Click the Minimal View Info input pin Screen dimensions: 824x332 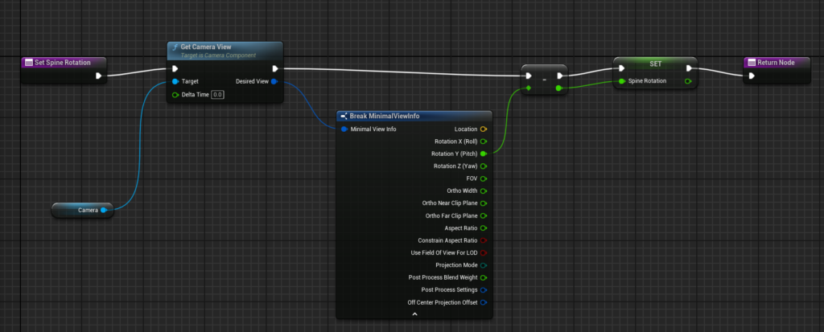click(x=344, y=129)
